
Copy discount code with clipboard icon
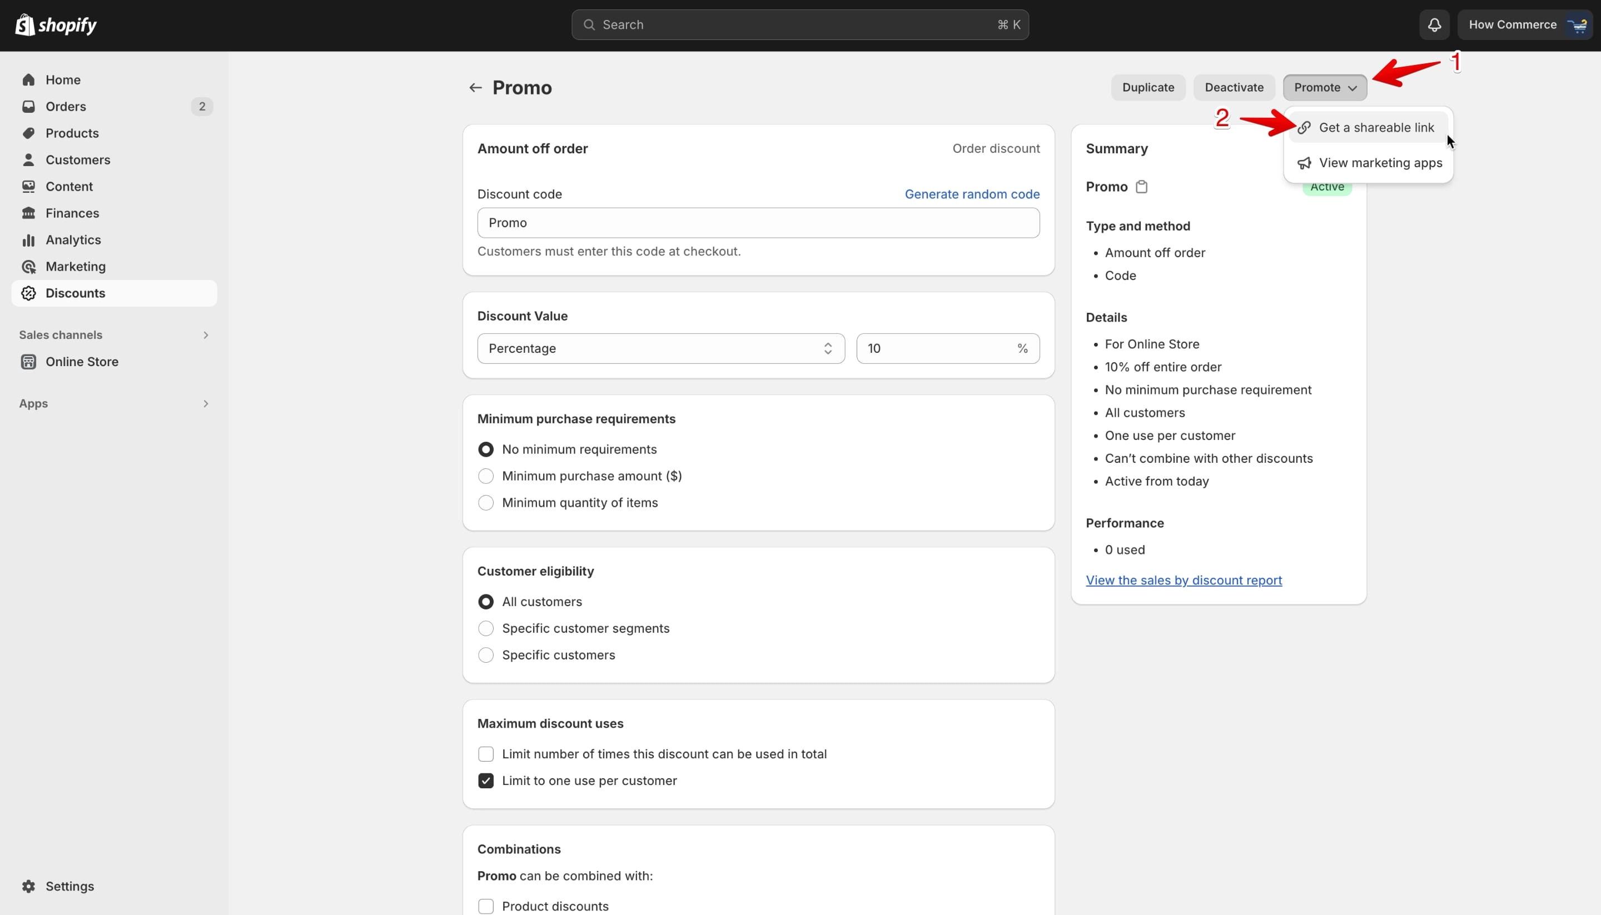[1141, 187]
